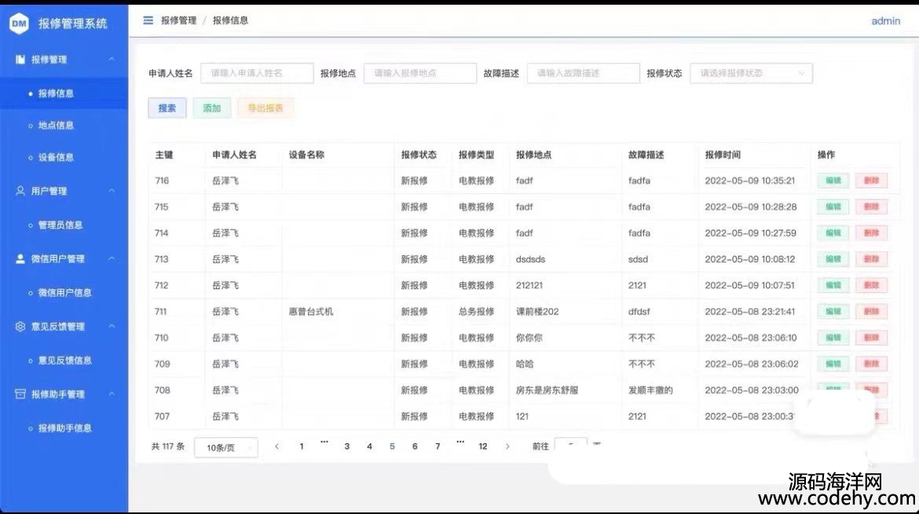Click the 用户管理 person icon
Screen dimensions: 919x514
tap(20, 191)
